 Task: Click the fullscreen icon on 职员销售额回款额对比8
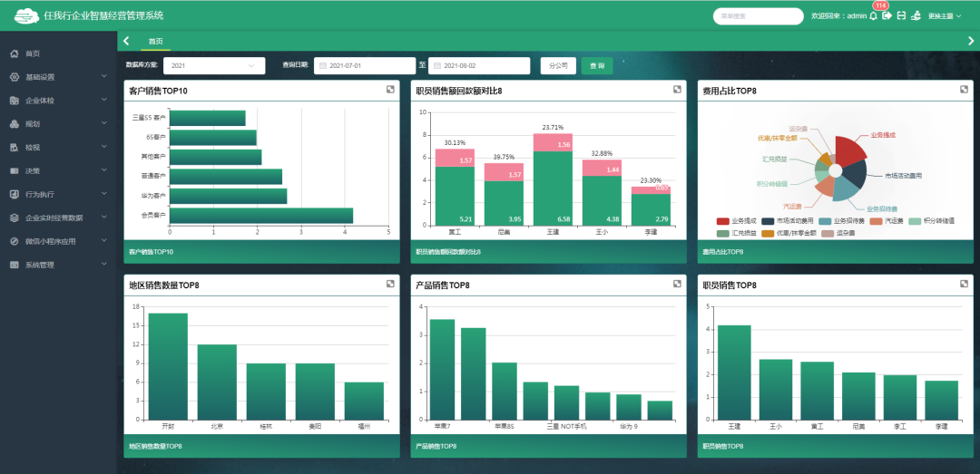click(677, 89)
